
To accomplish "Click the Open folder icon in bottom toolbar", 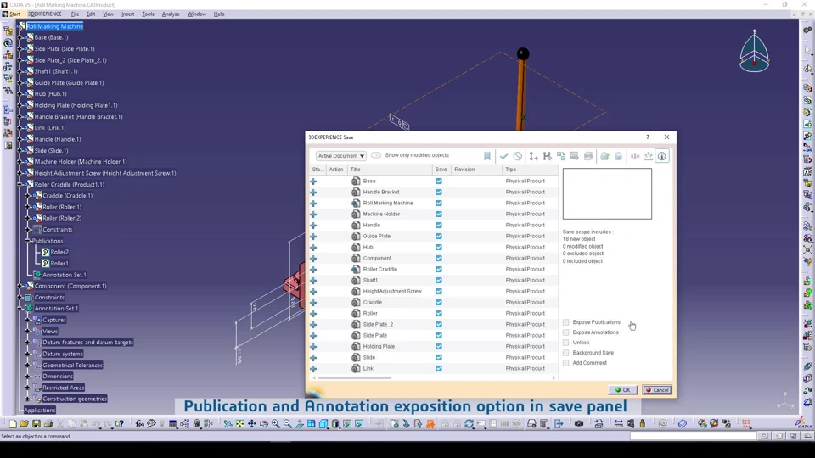I will click(x=25, y=424).
